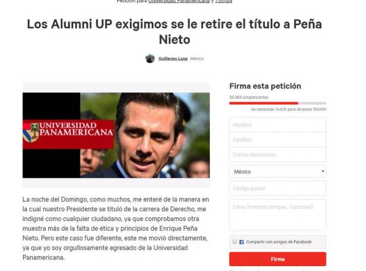The width and height of the screenshot is (366, 271).
Task: Check the share with Facebook friends checkbox
Action: [x=235, y=242]
